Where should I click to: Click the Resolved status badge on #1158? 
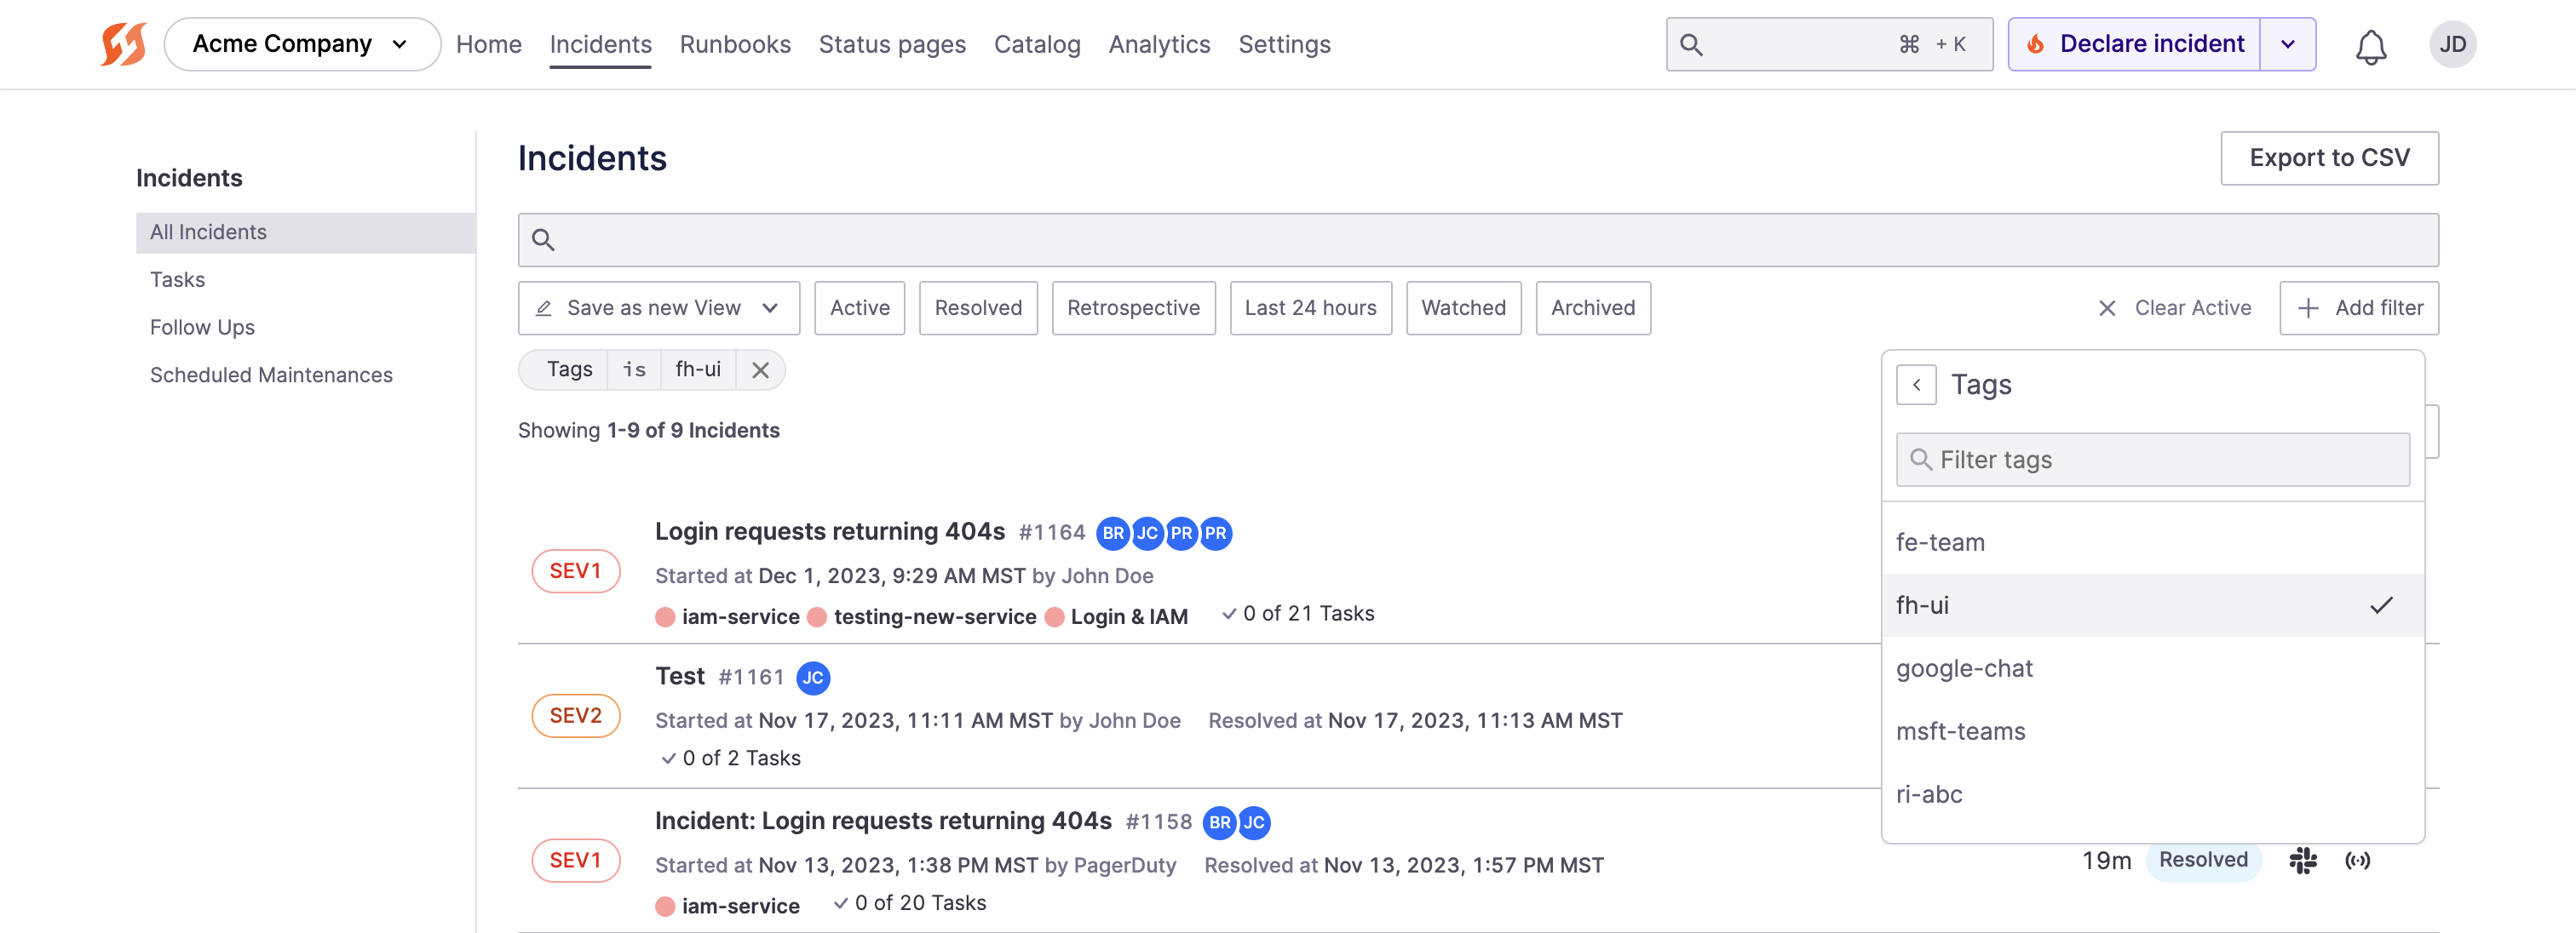tap(2202, 860)
